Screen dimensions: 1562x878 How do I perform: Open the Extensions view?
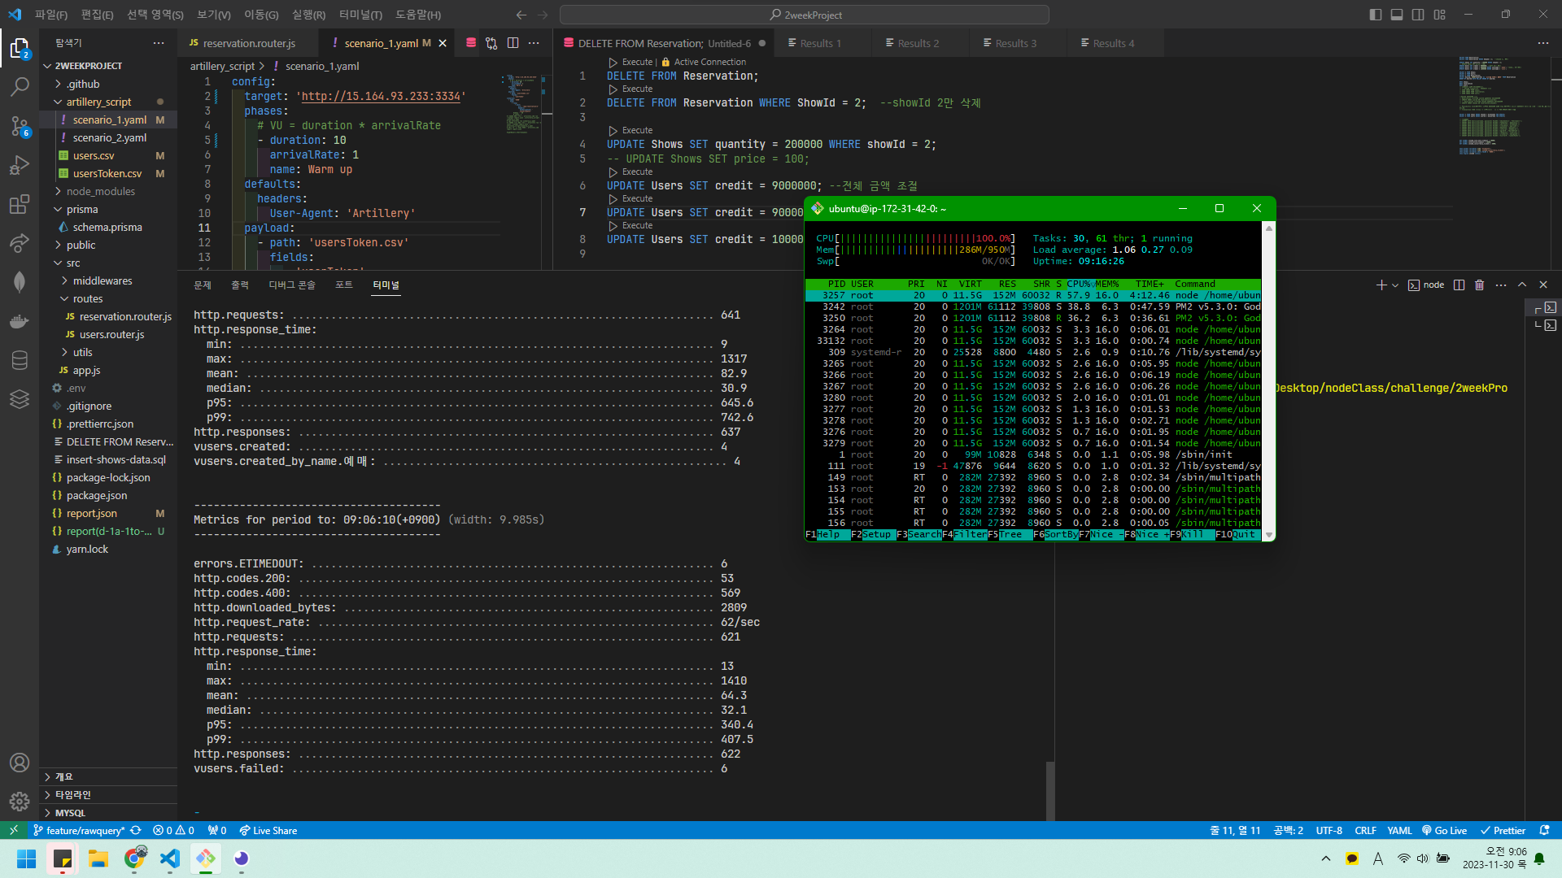(20, 204)
